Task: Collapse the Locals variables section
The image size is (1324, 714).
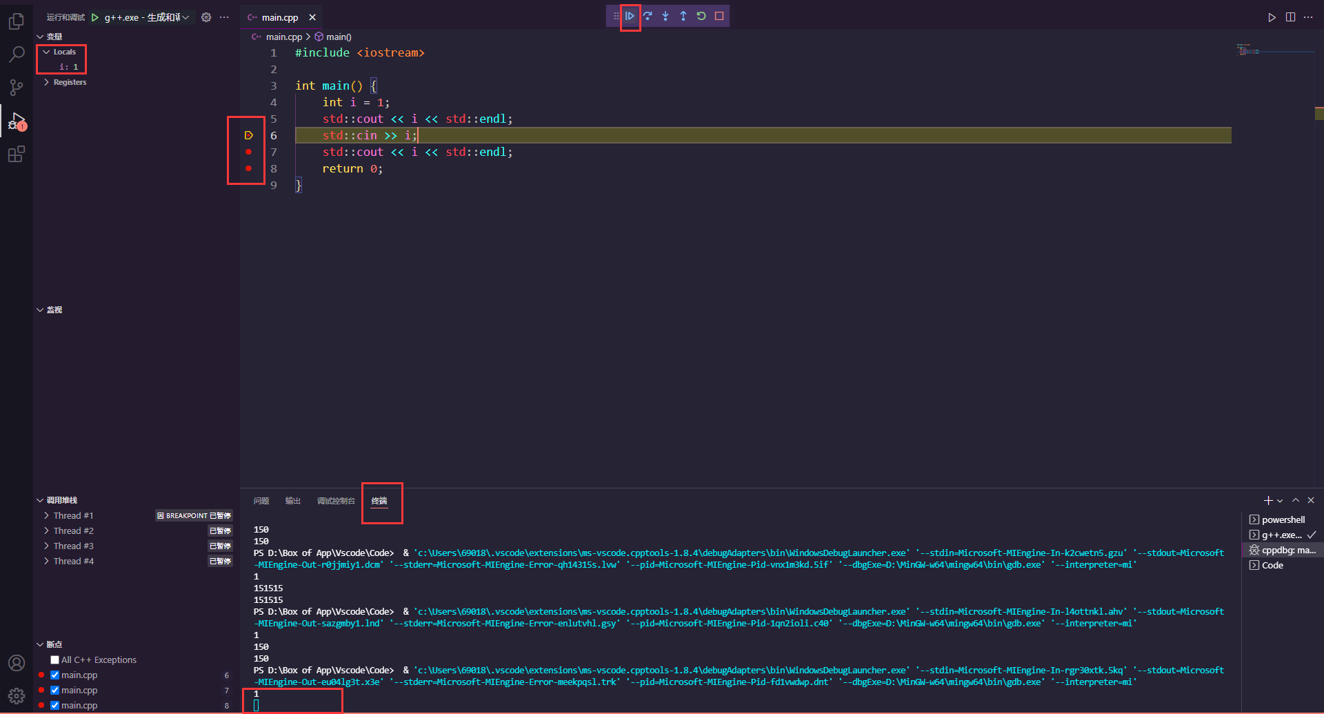Action: (46, 51)
